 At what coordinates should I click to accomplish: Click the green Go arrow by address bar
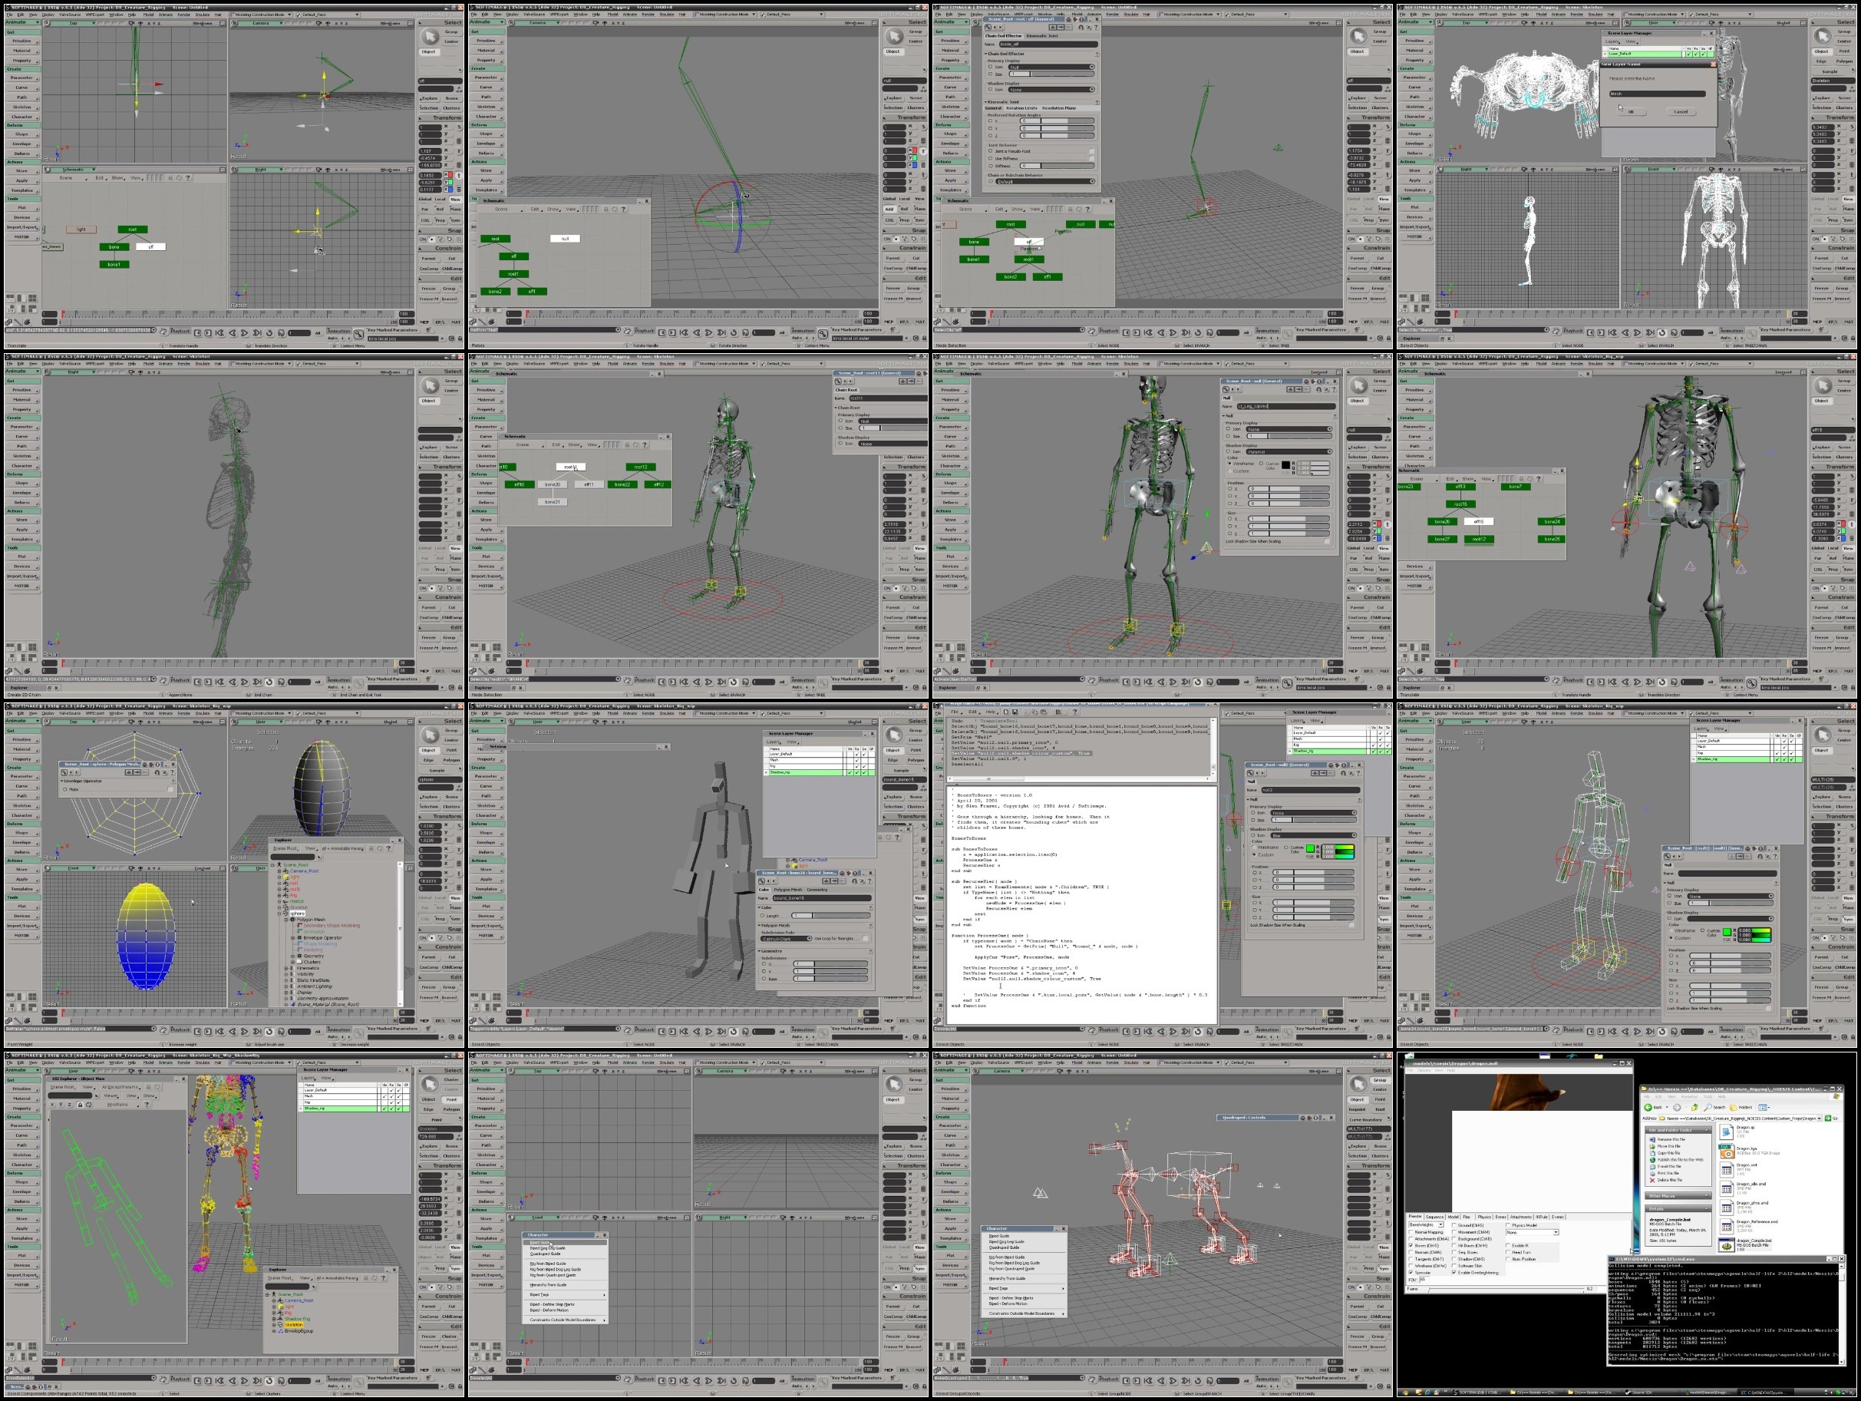click(x=1827, y=1119)
